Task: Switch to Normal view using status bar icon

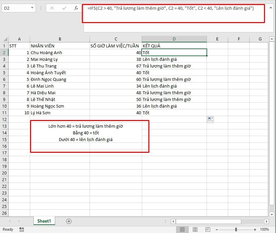Action: click(x=182, y=230)
